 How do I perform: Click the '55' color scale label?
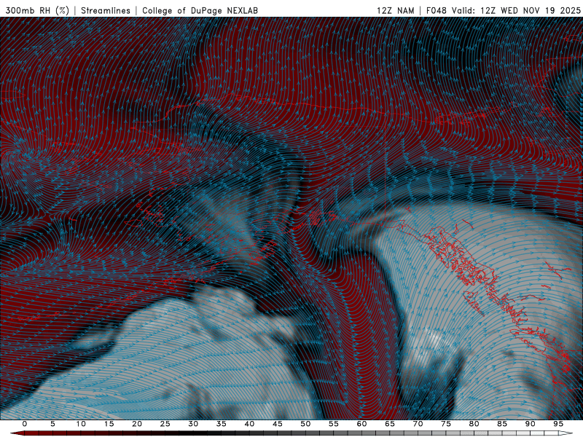click(x=334, y=424)
